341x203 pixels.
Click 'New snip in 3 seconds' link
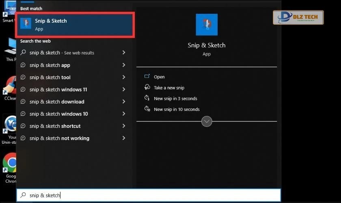tap(175, 98)
